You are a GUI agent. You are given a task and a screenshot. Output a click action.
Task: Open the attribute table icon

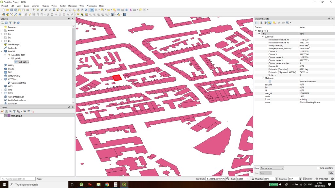pyautogui.click(x=118, y=10)
